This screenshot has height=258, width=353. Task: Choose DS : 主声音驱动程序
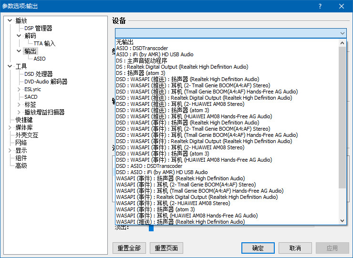pyautogui.click(x=227, y=61)
